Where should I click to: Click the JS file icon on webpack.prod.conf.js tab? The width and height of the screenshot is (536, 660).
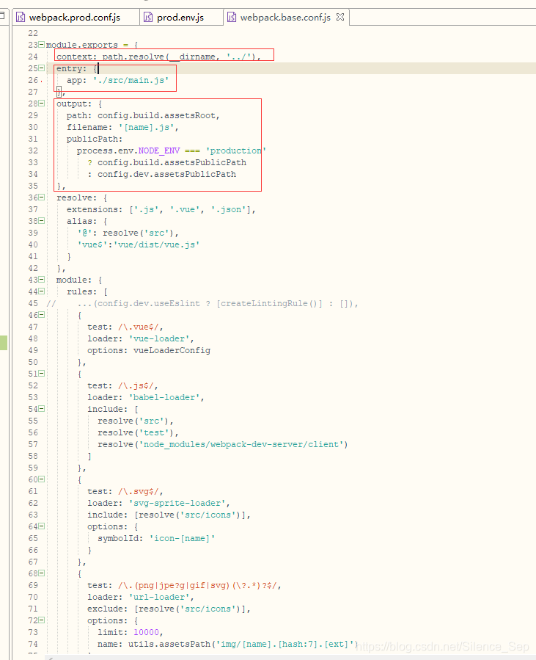pyautogui.click(x=21, y=18)
